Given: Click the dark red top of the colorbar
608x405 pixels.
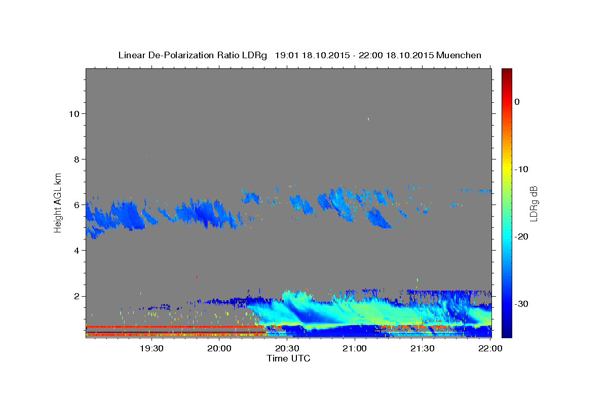Looking at the screenshot, I should coord(507,72).
